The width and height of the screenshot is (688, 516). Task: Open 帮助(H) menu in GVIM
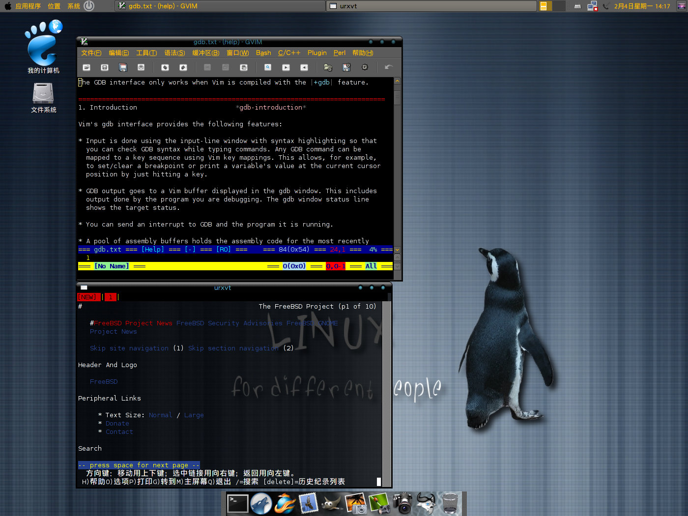coord(363,53)
